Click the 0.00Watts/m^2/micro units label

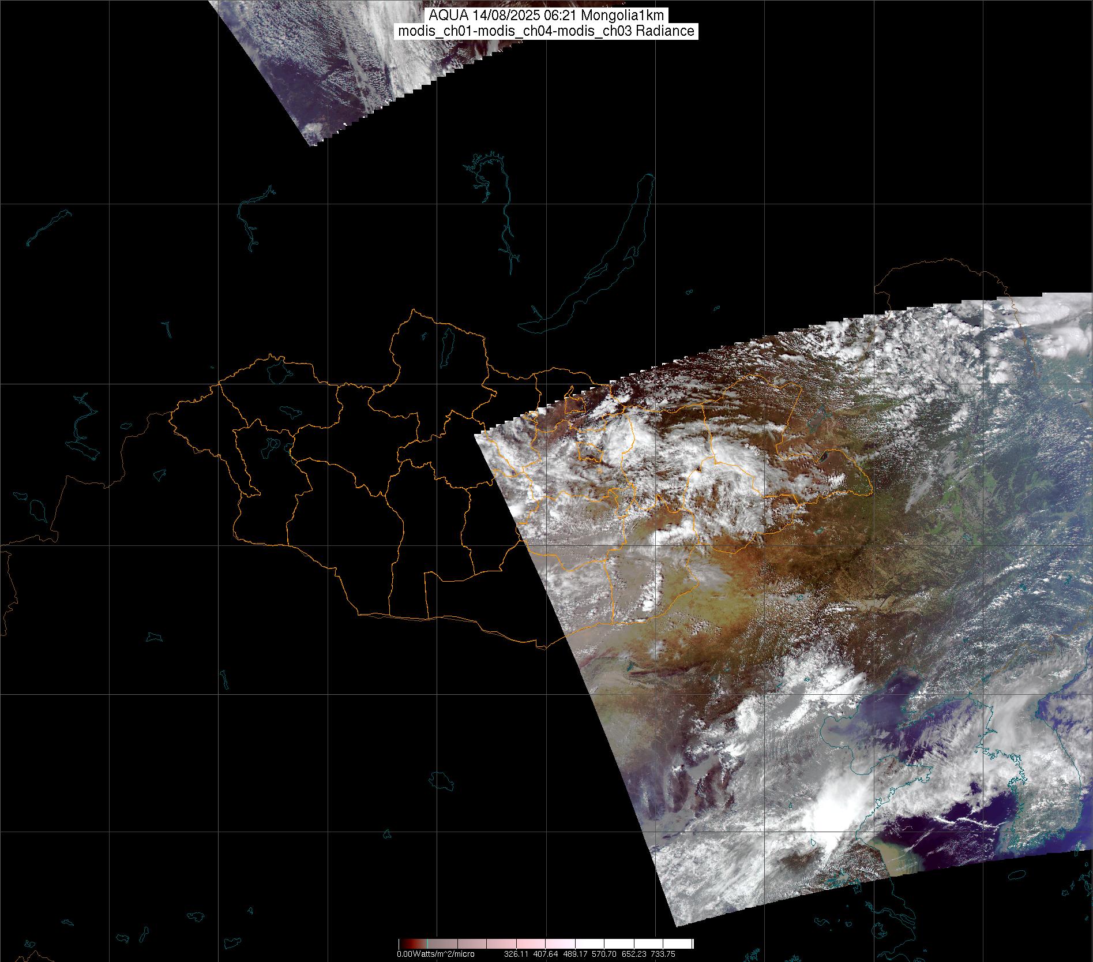tap(435, 954)
